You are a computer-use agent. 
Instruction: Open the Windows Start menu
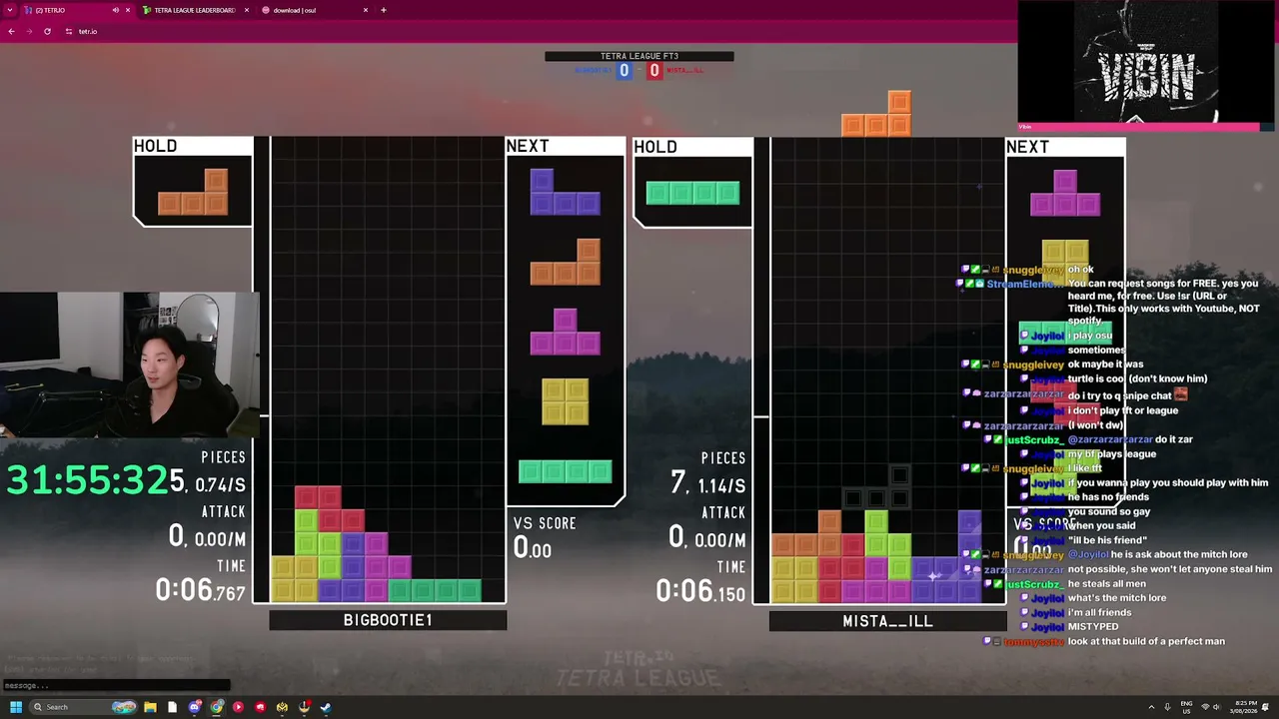point(16,707)
